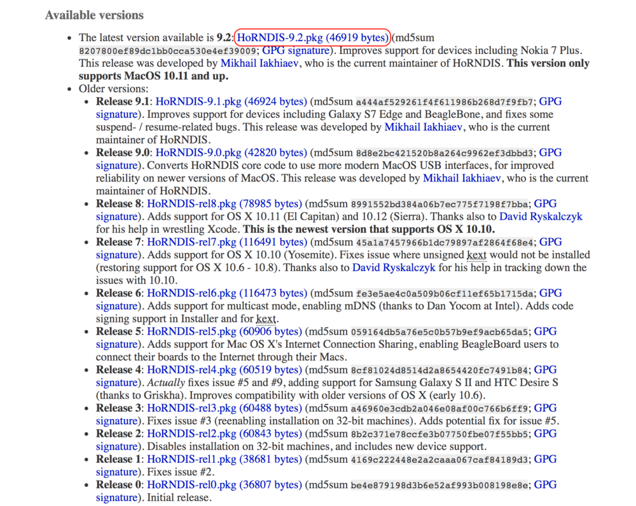Click the bold 'Release 7' label
This screenshot has height=506, width=636.
pos(118,242)
